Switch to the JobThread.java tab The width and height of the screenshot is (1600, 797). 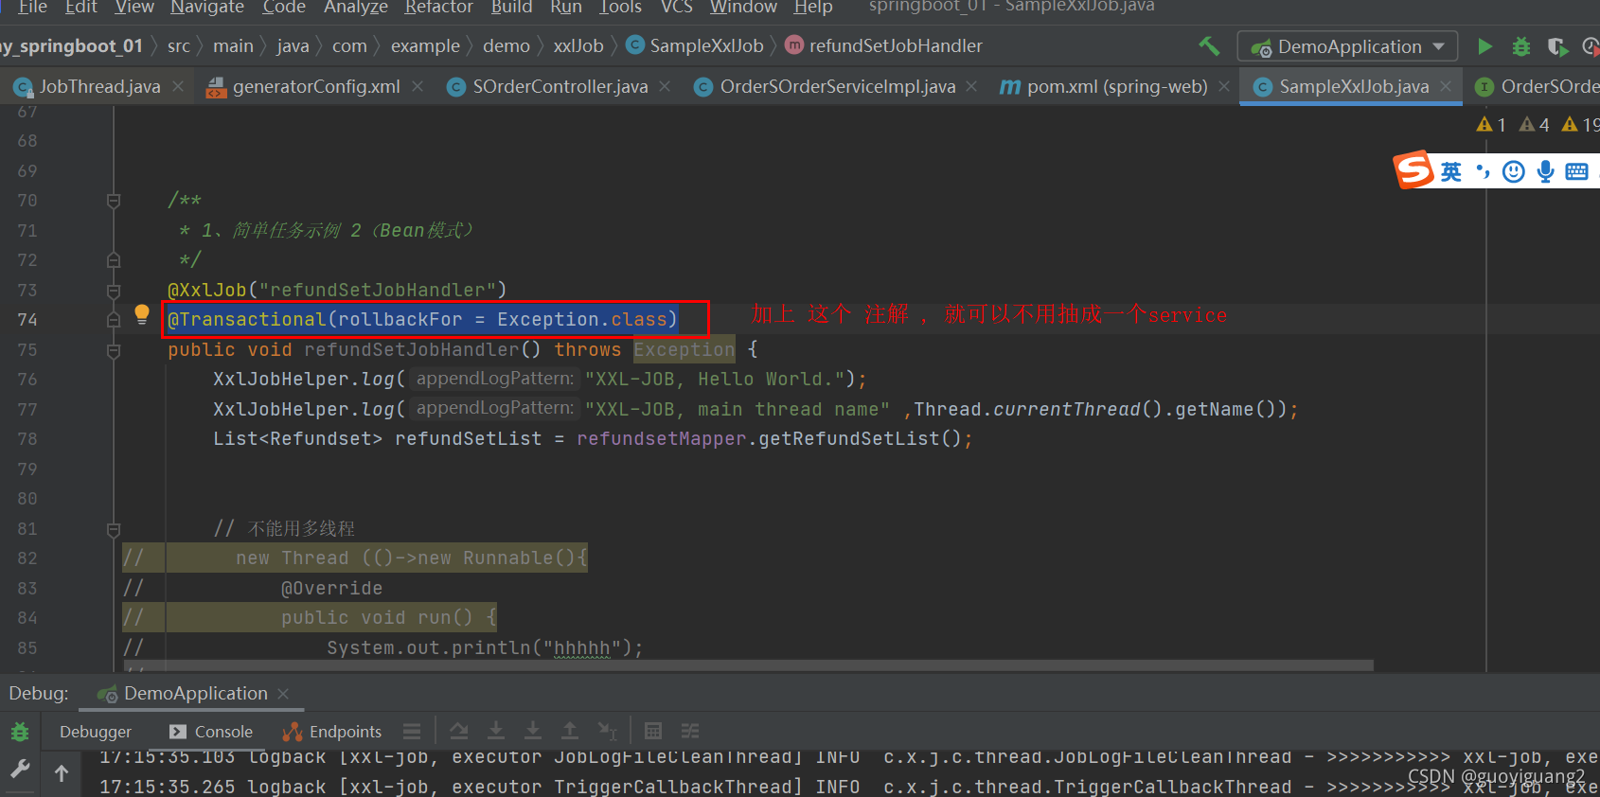tap(99, 86)
